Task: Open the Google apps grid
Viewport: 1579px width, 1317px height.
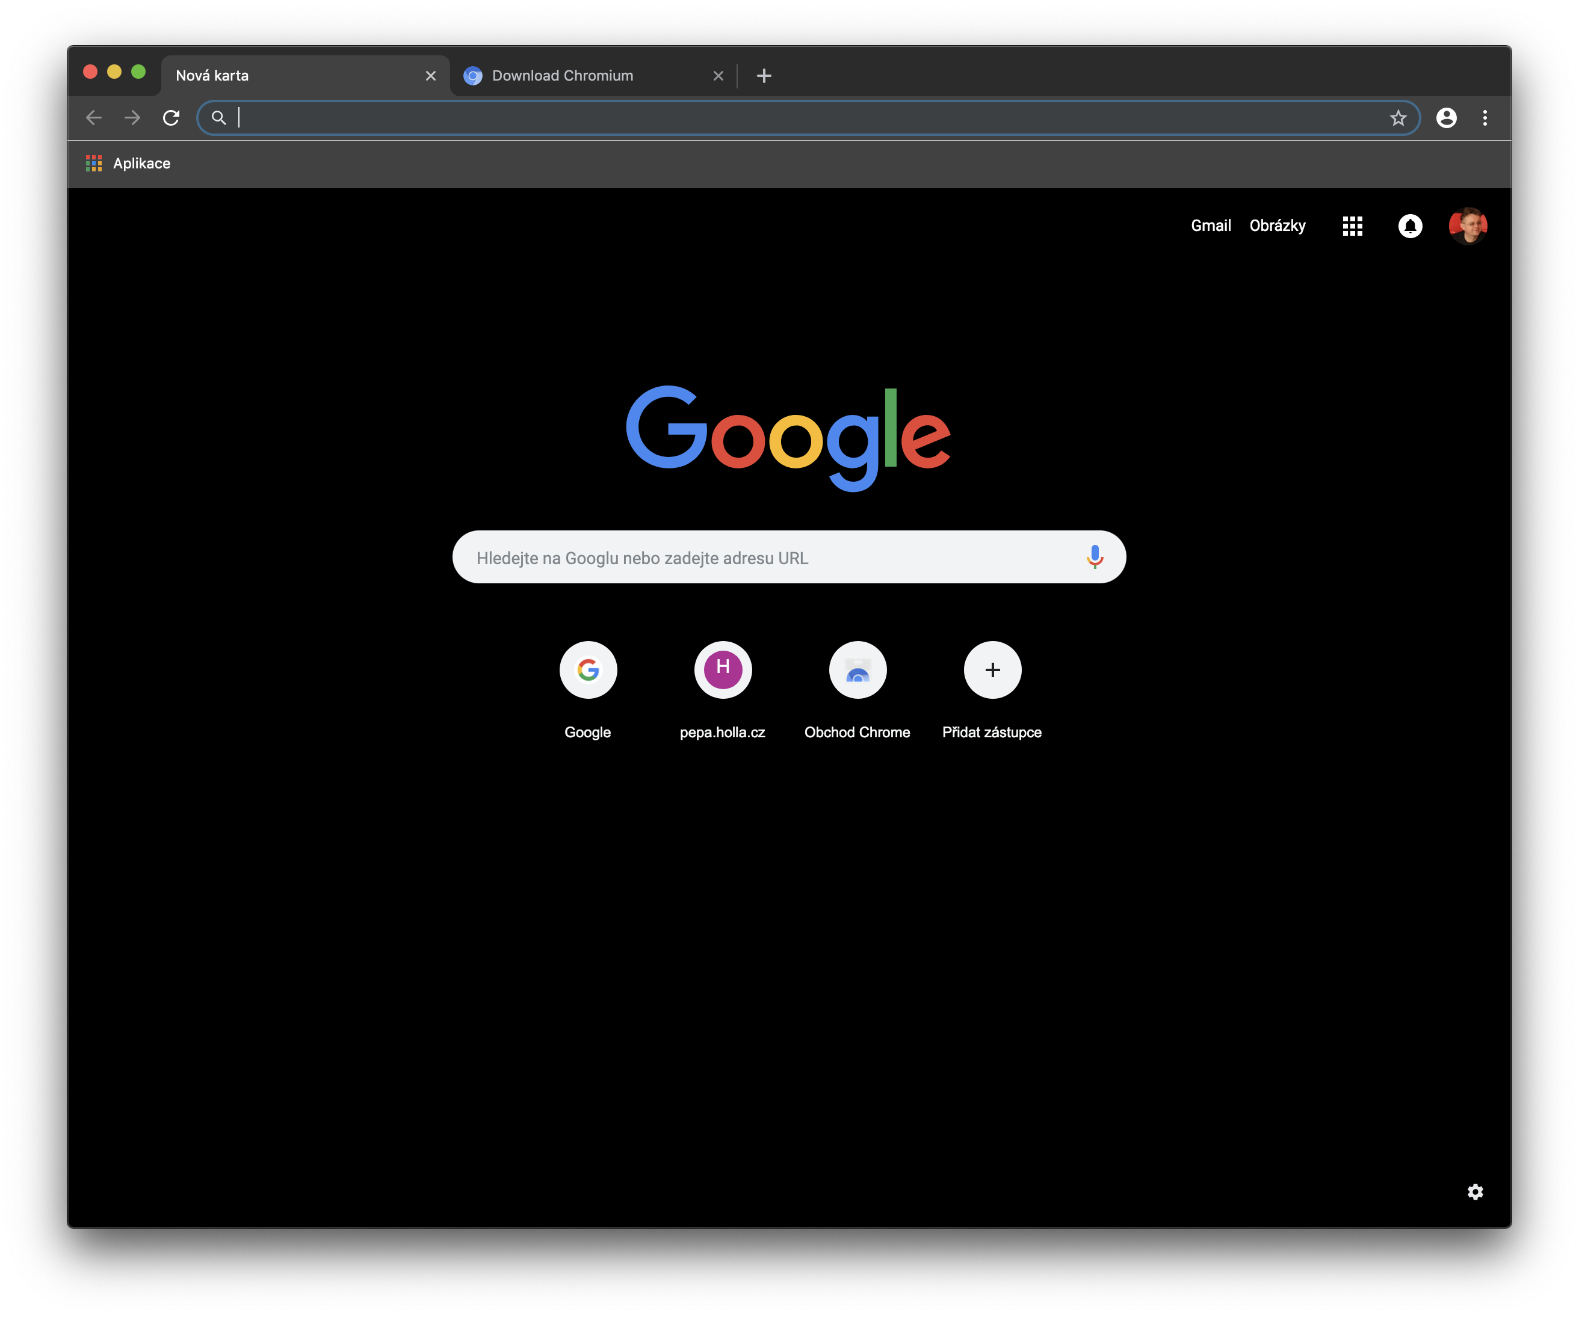Action: tap(1353, 226)
